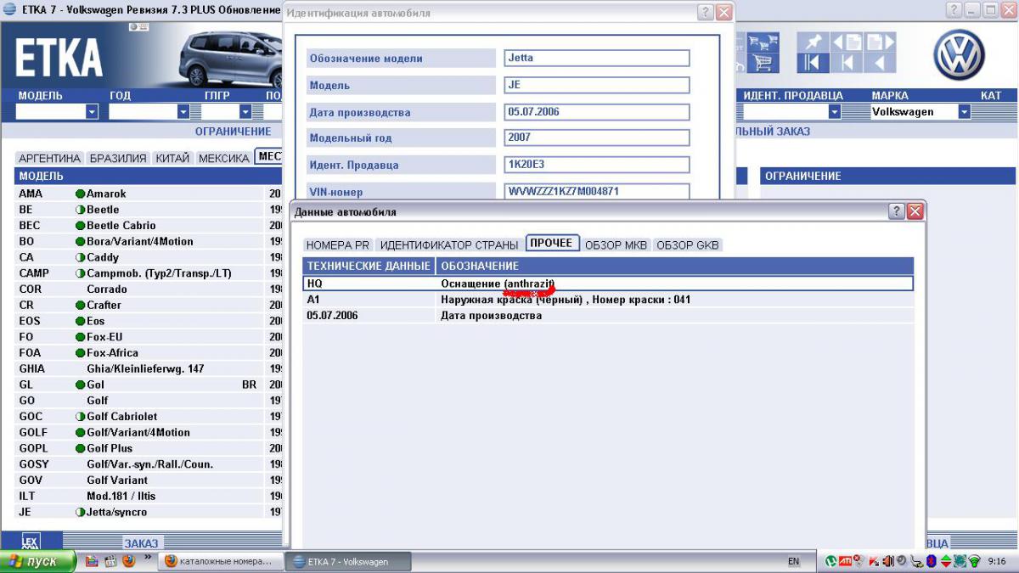This screenshot has width=1019, height=573.
Task: Open the МАРКА dropdown showing Volkswagen
Action: click(964, 112)
